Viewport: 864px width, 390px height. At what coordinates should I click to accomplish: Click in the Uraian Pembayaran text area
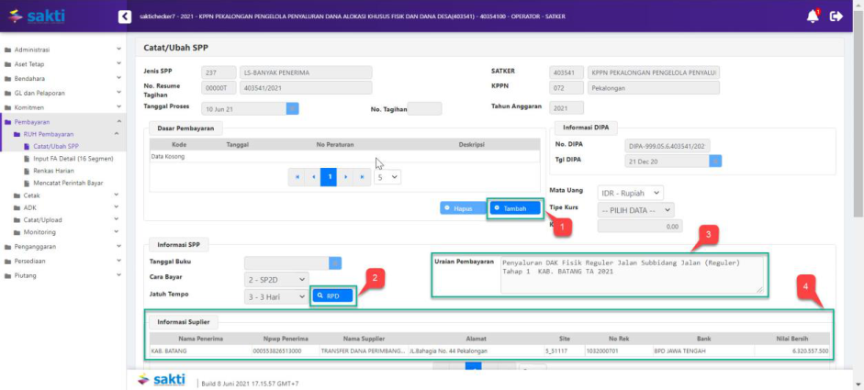632,273
